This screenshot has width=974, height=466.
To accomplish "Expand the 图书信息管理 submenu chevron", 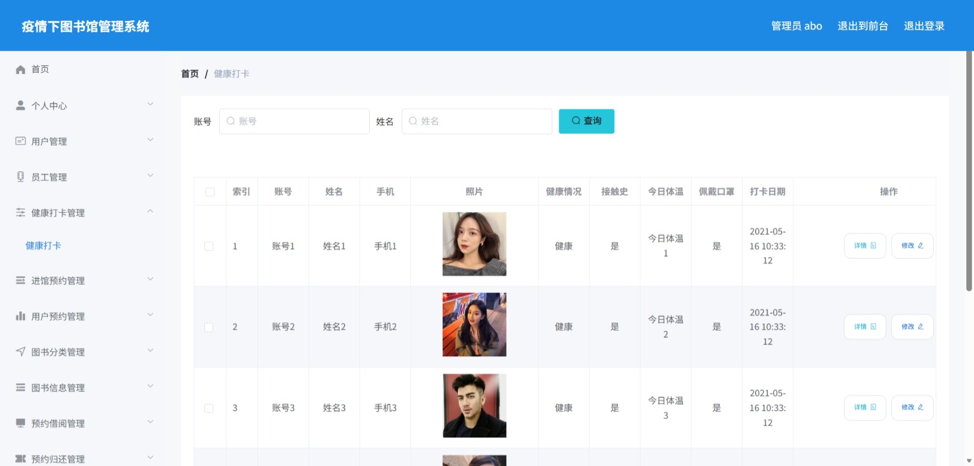I will (150, 386).
